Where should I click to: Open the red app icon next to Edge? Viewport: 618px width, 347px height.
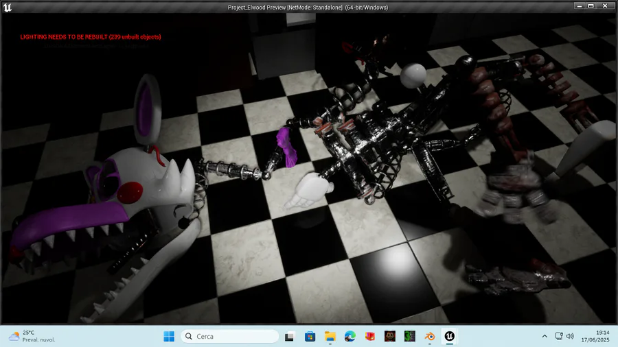[369, 337]
